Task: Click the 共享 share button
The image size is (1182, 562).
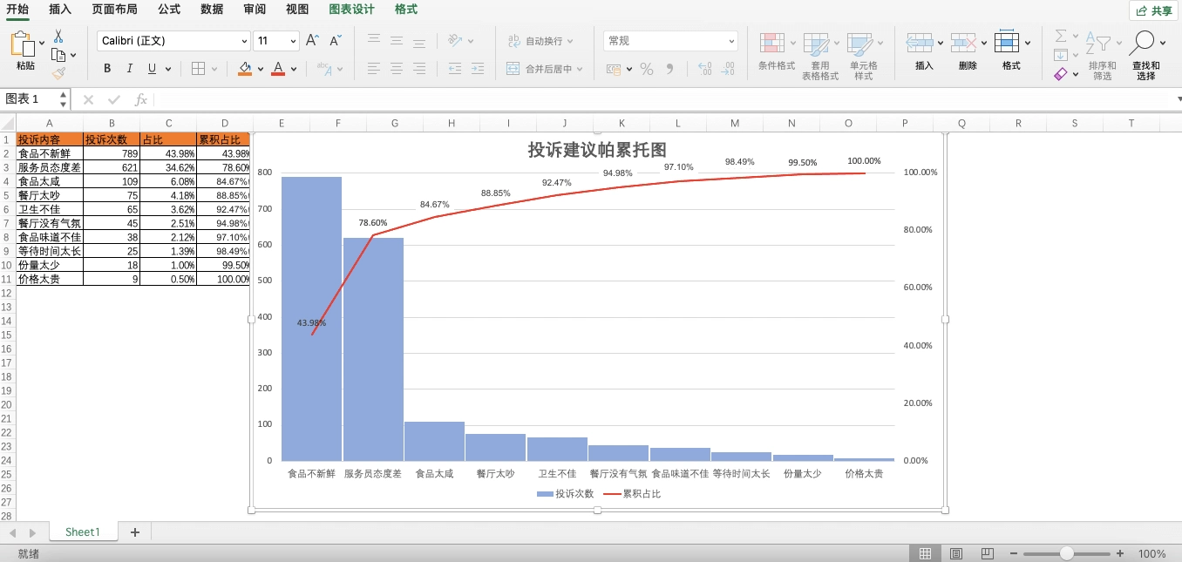Action: [1154, 10]
